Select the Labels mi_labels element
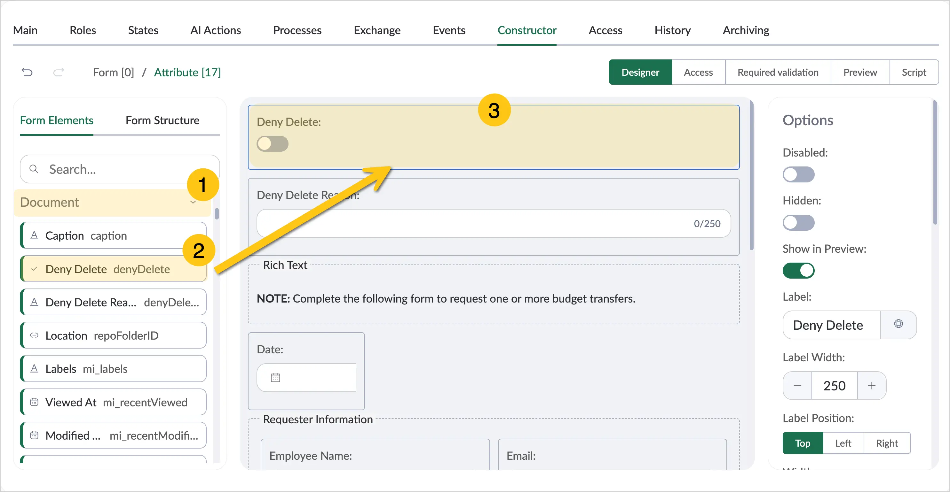The height and width of the screenshot is (492, 950). tap(113, 369)
